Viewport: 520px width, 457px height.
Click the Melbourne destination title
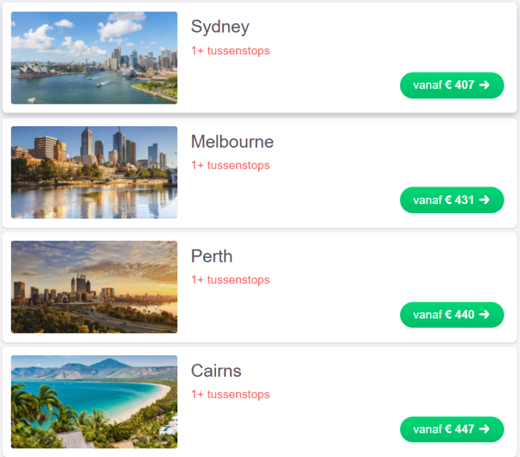[232, 142]
